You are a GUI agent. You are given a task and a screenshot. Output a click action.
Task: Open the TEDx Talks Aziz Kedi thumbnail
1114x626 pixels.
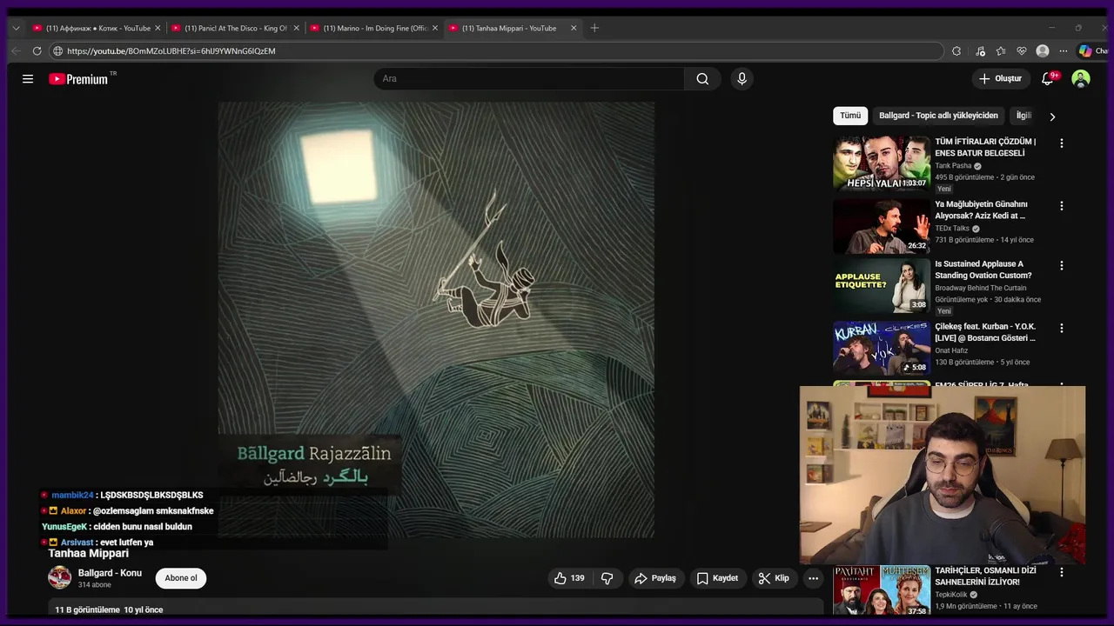click(x=882, y=226)
